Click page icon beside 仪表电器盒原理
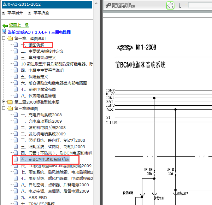 (16, 95)
